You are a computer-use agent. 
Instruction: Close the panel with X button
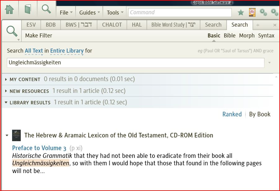(275, 25)
